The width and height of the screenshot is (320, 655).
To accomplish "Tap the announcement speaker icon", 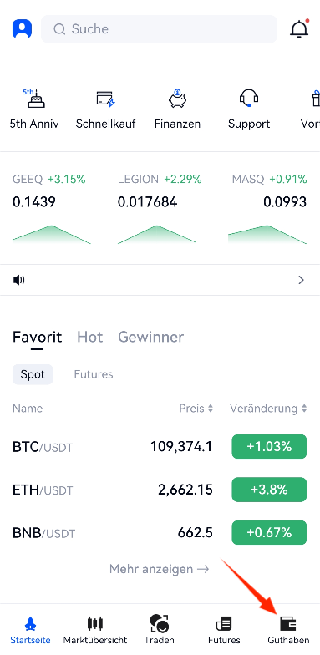I will (x=18, y=280).
